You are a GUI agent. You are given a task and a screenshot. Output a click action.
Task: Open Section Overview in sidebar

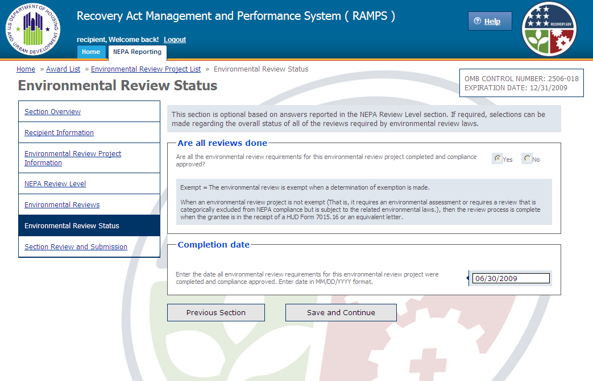click(52, 112)
